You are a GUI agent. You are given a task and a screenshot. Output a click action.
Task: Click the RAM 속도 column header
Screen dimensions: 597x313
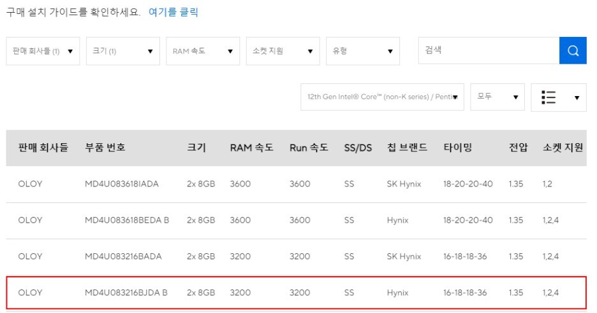(x=252, y=148)
